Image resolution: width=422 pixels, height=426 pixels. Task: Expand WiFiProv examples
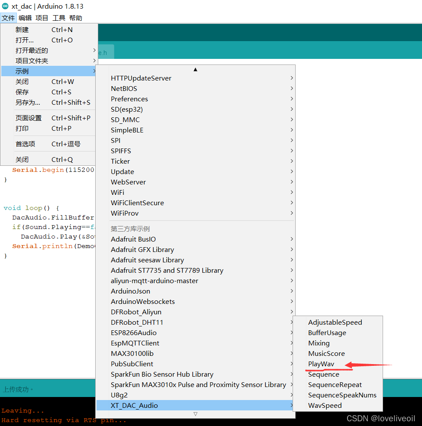[x=196, y=213]
